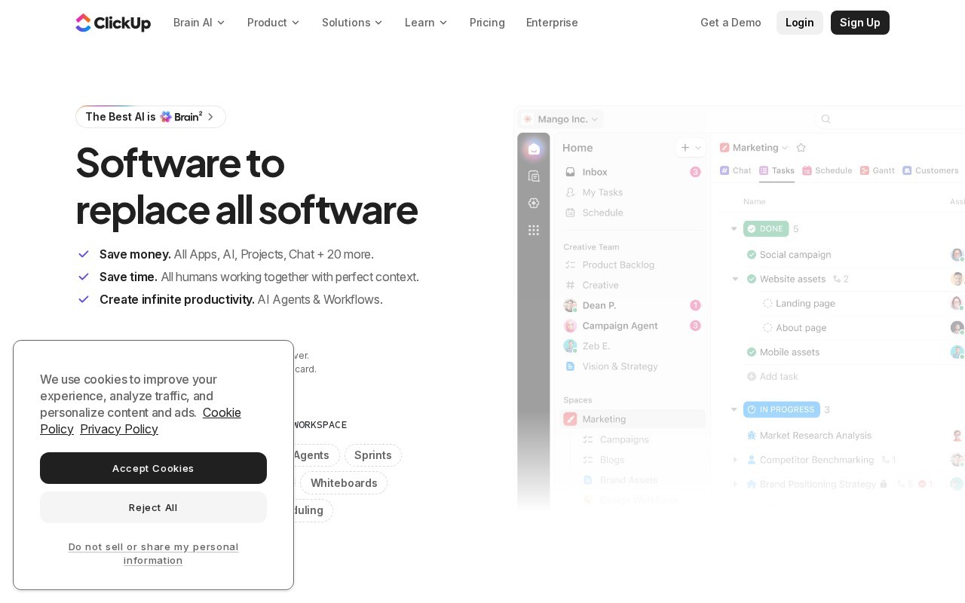Screen dimensions: 965x603
Task: Open the Product dropdown menu
Action: pos(274,23)
